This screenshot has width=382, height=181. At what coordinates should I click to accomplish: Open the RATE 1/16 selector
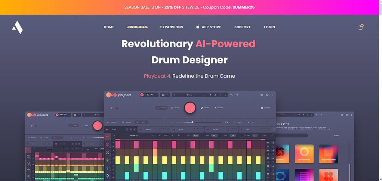pos(195,135)
